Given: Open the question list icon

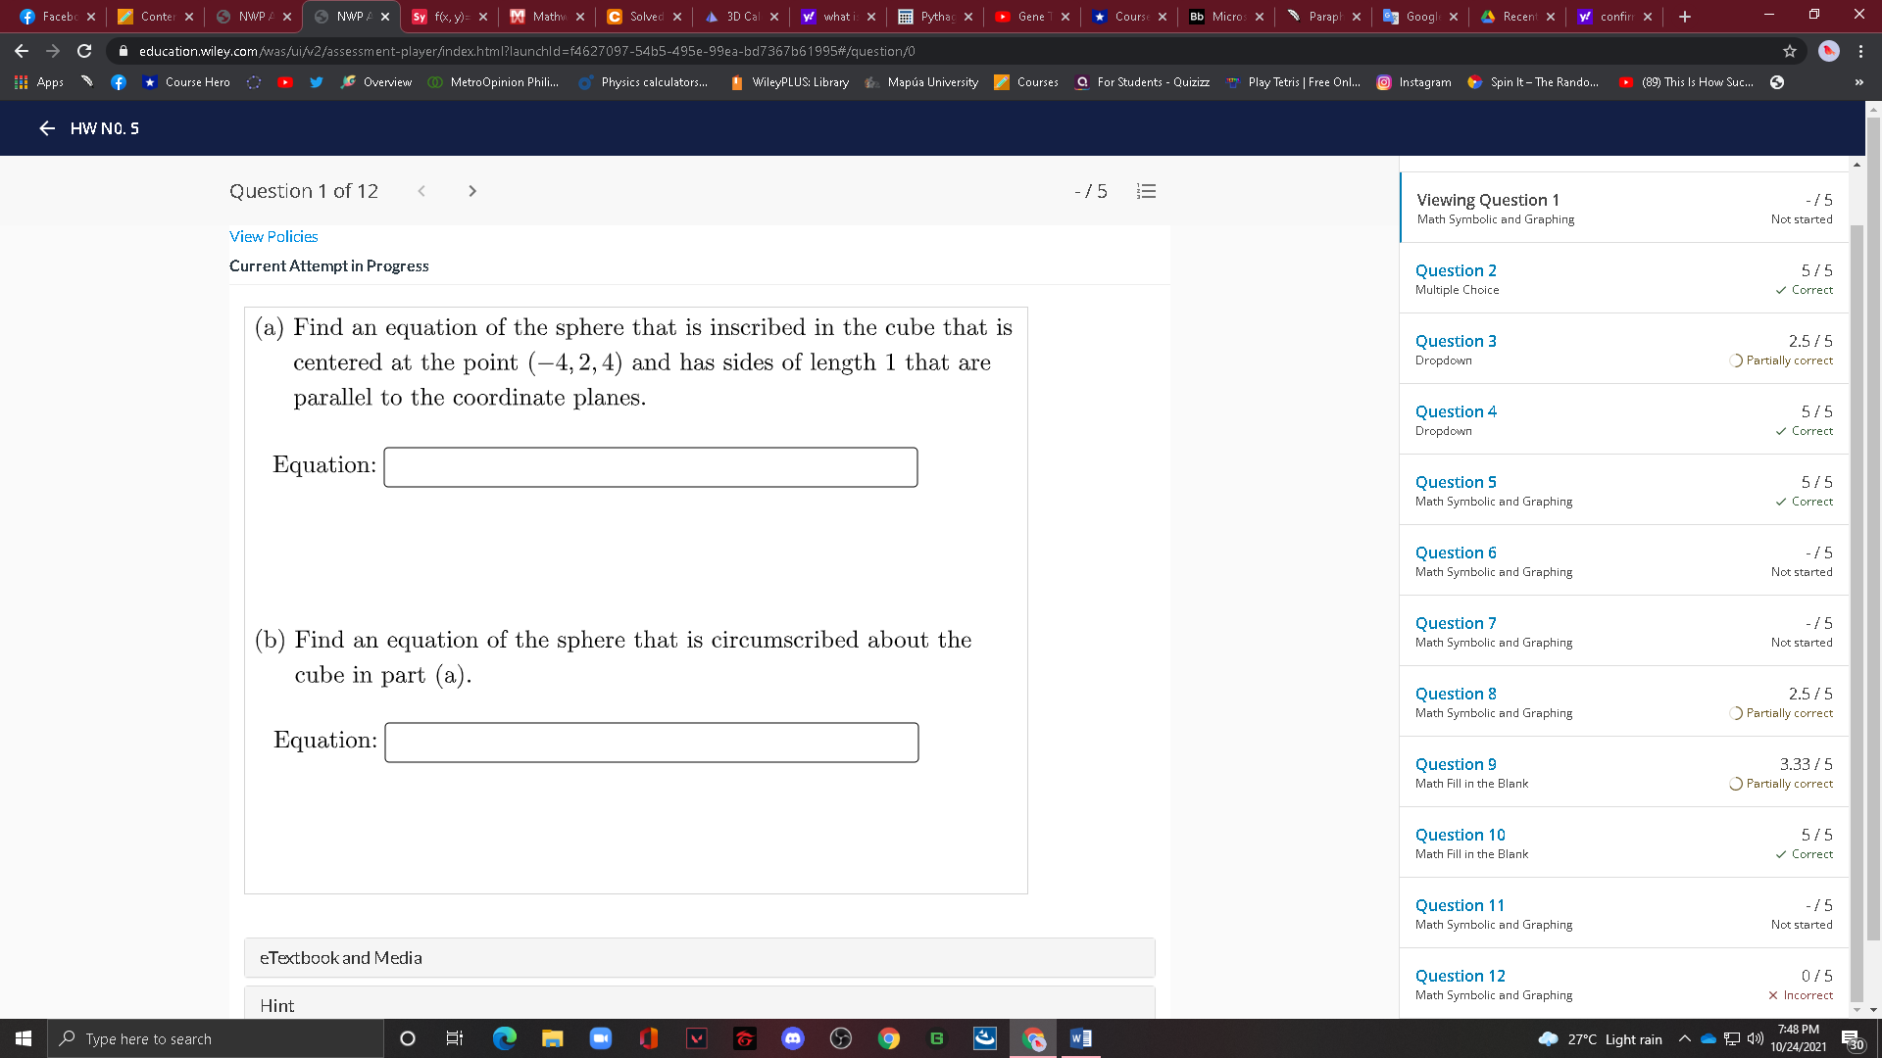Looking at the screenshot, I should [1146, 191].
